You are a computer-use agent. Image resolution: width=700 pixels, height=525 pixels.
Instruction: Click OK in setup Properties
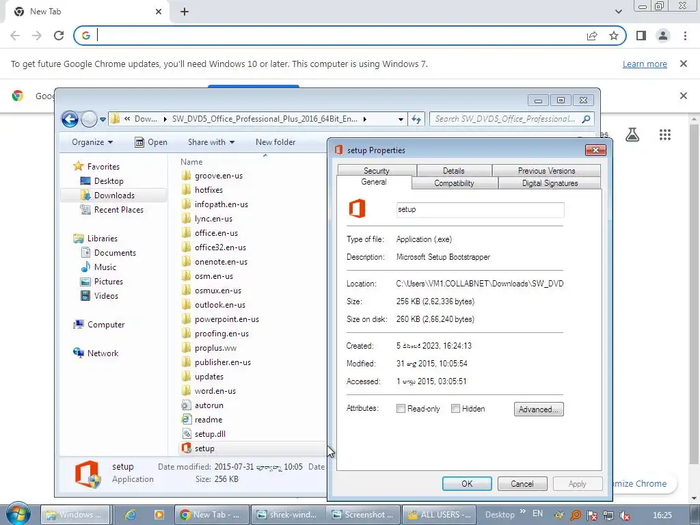coord(467,483)
